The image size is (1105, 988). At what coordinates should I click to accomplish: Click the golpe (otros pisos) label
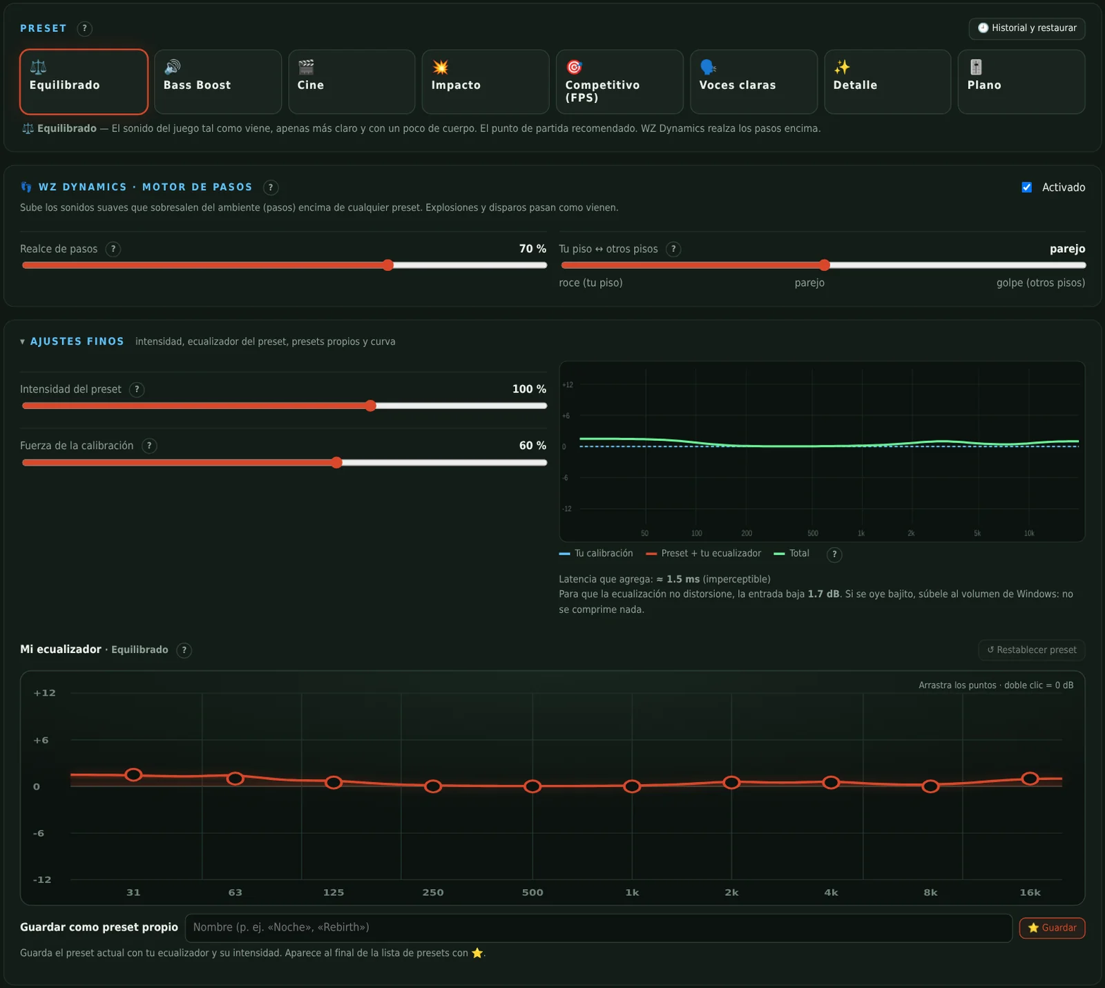click(x=1041, y=283)
